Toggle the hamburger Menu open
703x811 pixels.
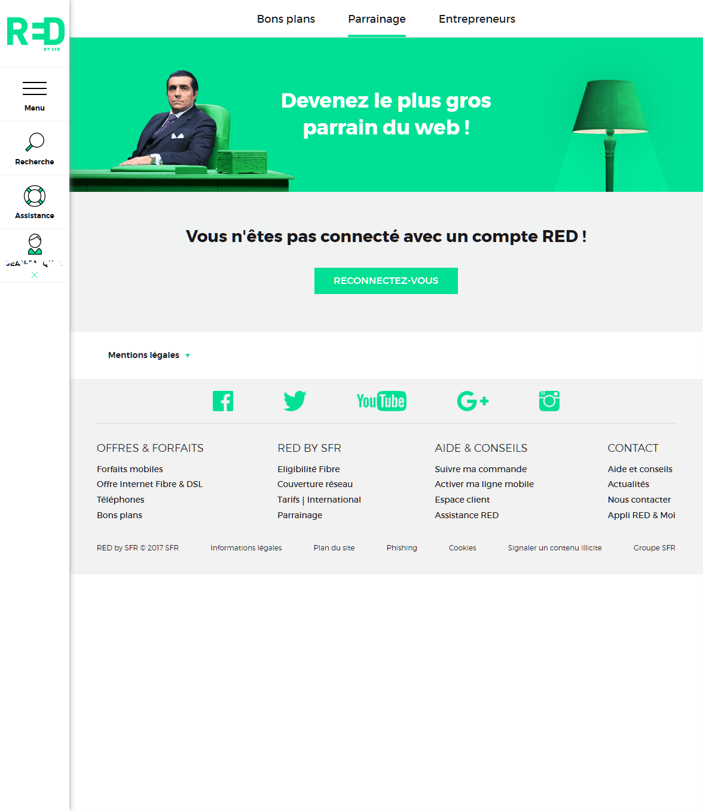34,88
